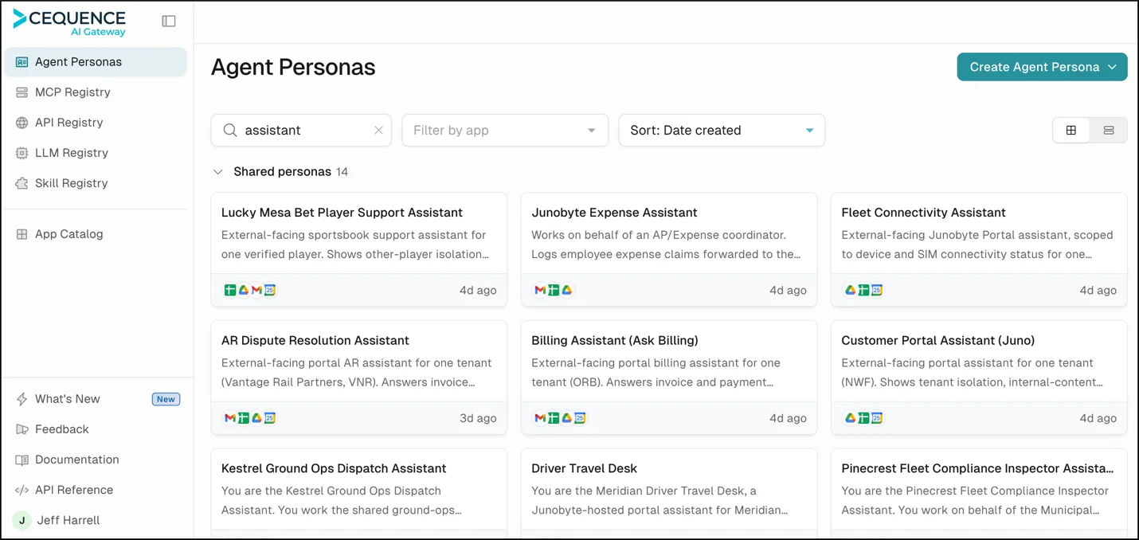Viewport: 1139px width, 540px height.
Task: Click the Documentation book icon
Action: (x=22, y=460)
